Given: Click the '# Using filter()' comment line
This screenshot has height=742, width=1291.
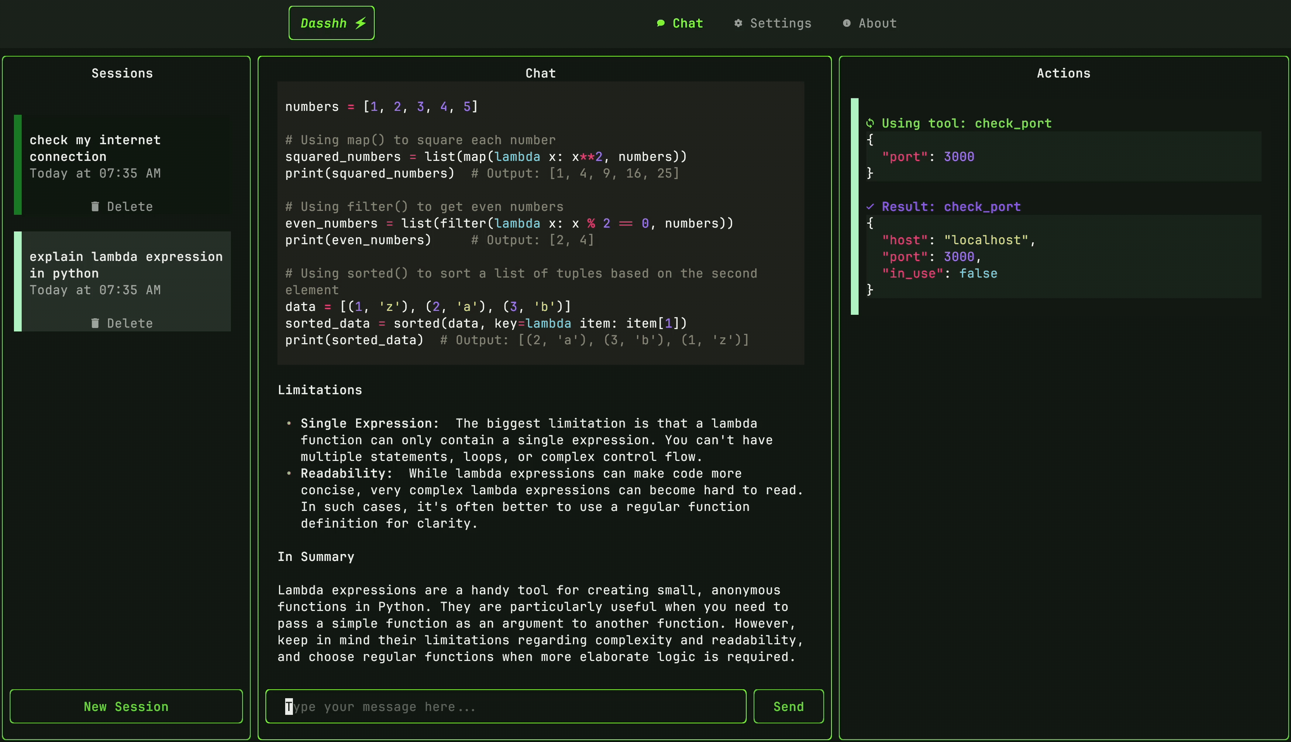Looking at the screenshot, I should point(424,206).
